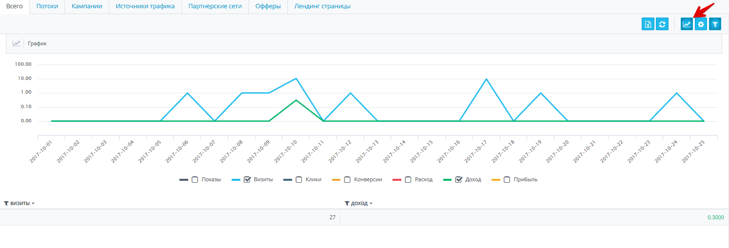The image size is (729, 248).
Task: Export the report with the spreadsheet icon
Action: click(648, 24)
